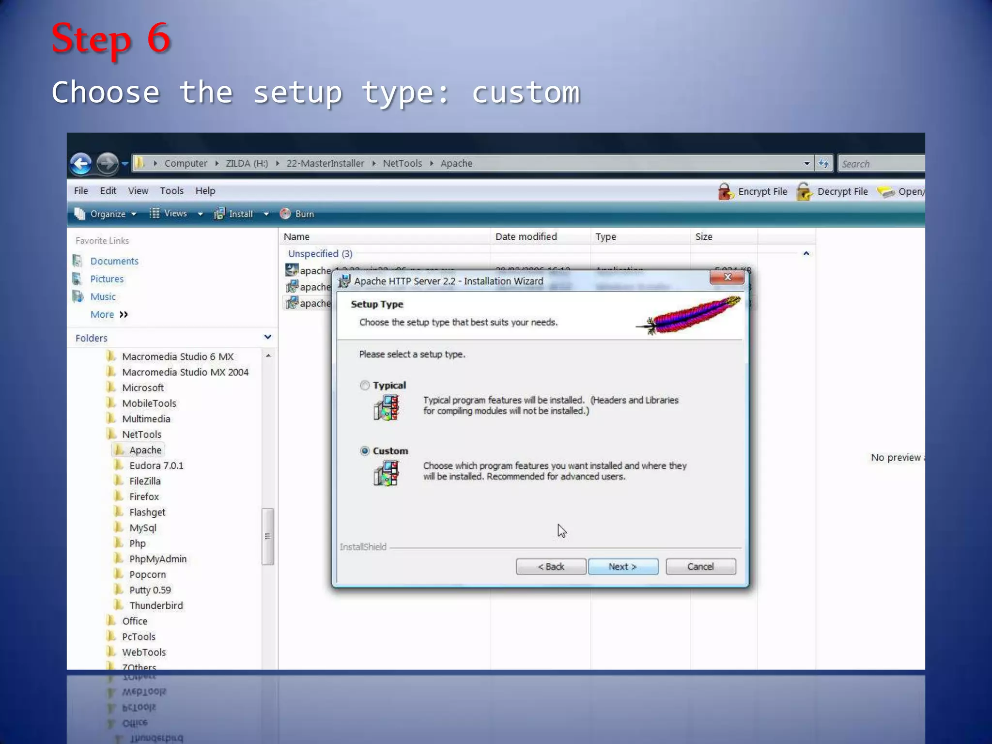The width and height of the screenshot is (992, 744).
Task: Open the View menu
Action: (x=138, y=191)
